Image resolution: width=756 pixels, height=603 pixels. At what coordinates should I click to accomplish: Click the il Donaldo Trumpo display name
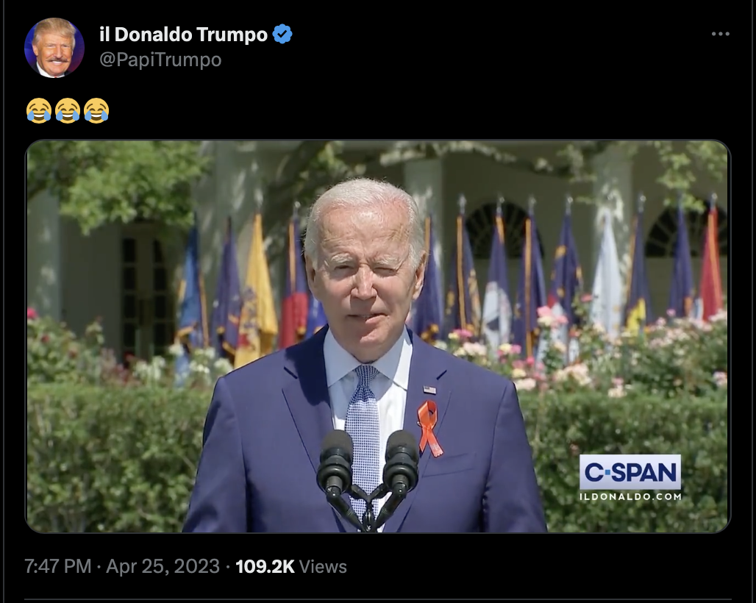click(x=183, y=35)
